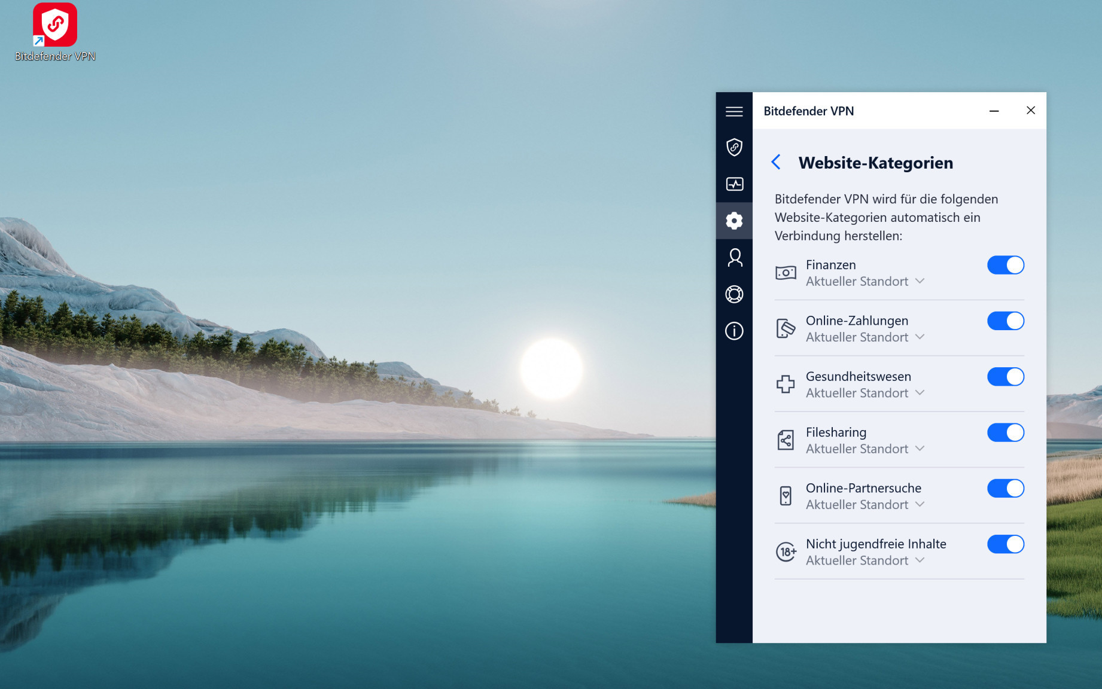Minimize the Bitdefender VPN window
1102x689 pixels.
click(x=994, y=111)
